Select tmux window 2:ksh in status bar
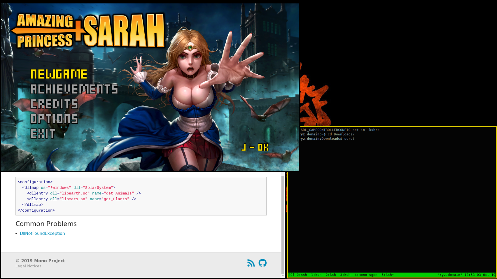 [331, 275]
